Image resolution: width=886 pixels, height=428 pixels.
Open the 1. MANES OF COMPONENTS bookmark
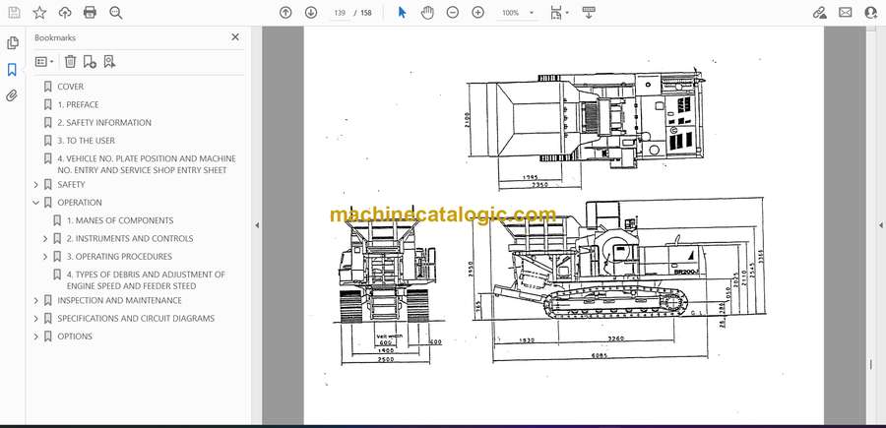tap(120, 220)
